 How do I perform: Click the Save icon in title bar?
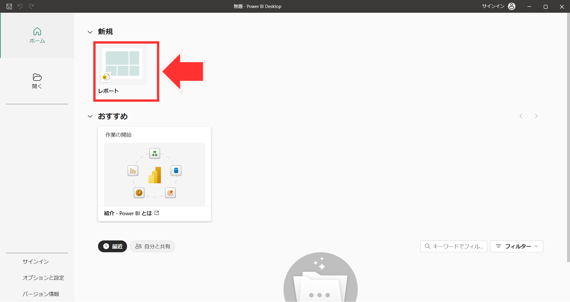pos(9,7)
